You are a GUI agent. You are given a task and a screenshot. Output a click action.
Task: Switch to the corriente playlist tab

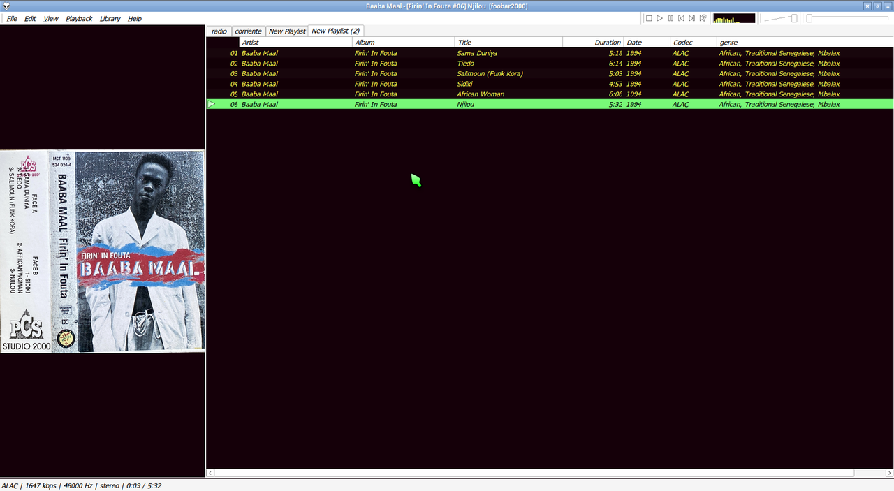(248, 31)
